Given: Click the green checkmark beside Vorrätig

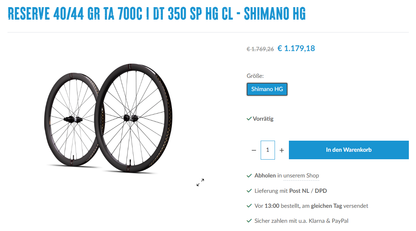Looking at the screenshot, I should 249,119.
